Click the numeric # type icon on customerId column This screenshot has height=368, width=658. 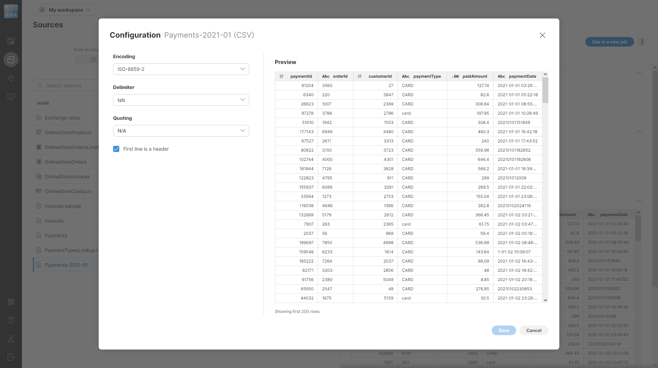(360, 76)
